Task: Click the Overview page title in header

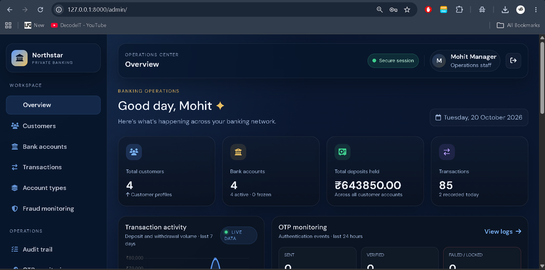Action: 142,64
